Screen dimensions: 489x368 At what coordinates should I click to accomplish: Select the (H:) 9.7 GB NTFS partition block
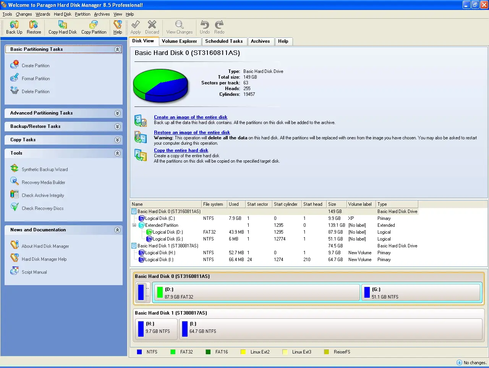157,329
